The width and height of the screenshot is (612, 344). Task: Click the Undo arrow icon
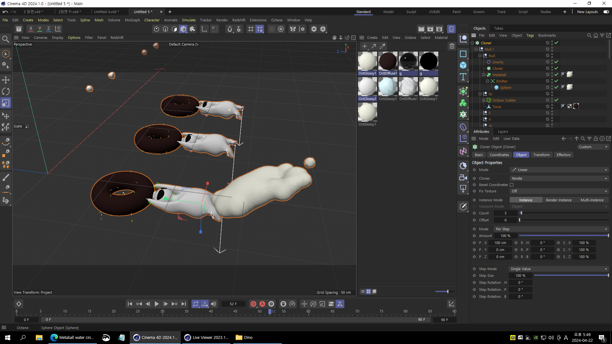click(x=5, y=12)
